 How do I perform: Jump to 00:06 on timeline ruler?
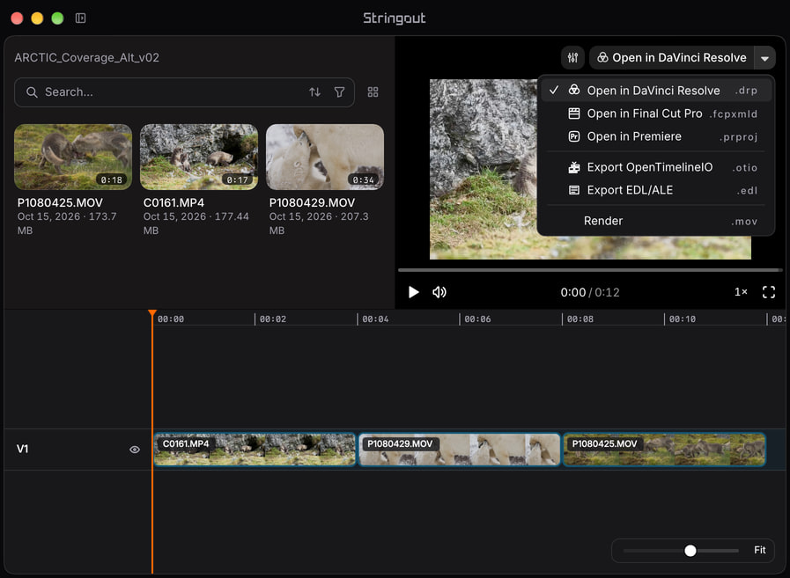coord(477,319)
